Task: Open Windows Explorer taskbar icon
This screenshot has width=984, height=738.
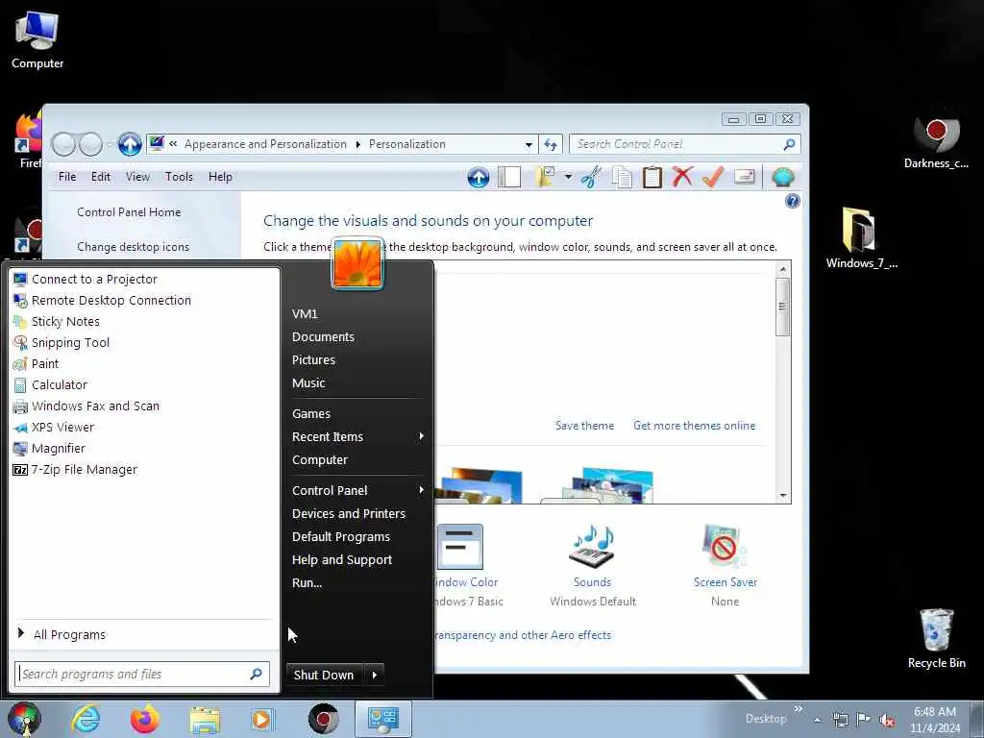Action: 205,720
